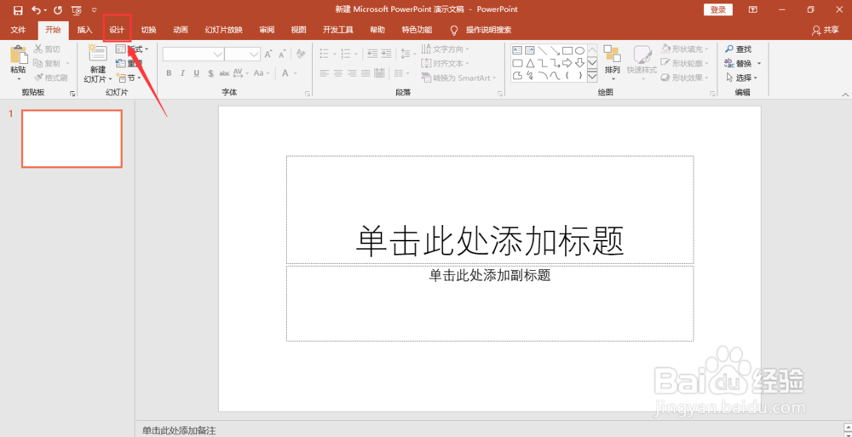Click the font color A button
The image size is (852, 437).
coord(285,73)
